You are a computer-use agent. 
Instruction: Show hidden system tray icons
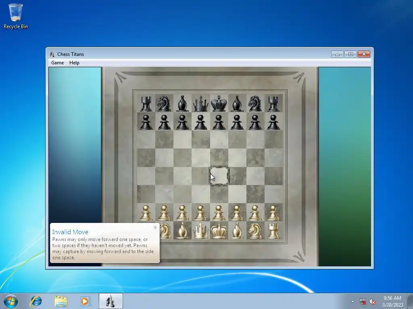tap(353, 301)
